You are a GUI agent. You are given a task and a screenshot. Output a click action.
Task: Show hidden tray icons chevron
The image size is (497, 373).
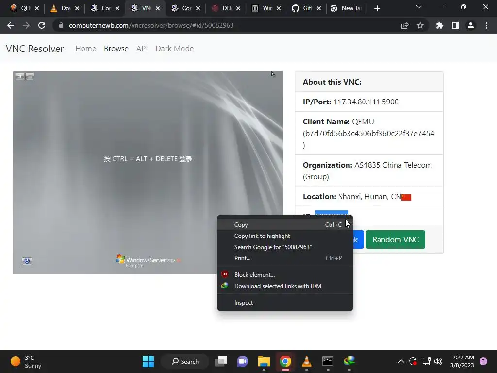(x=401, y=361)
